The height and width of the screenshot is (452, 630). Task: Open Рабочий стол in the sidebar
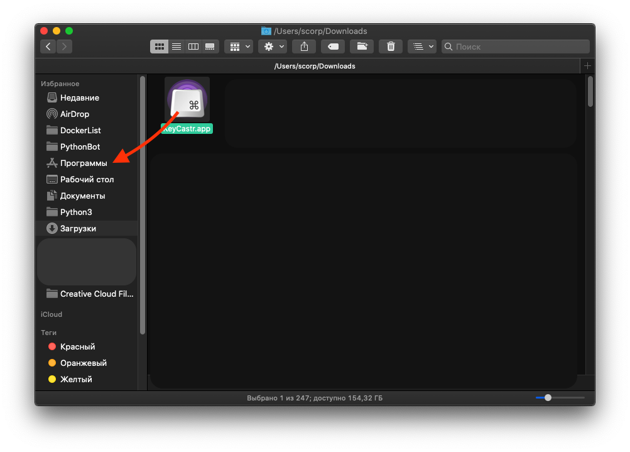point(87,179)
